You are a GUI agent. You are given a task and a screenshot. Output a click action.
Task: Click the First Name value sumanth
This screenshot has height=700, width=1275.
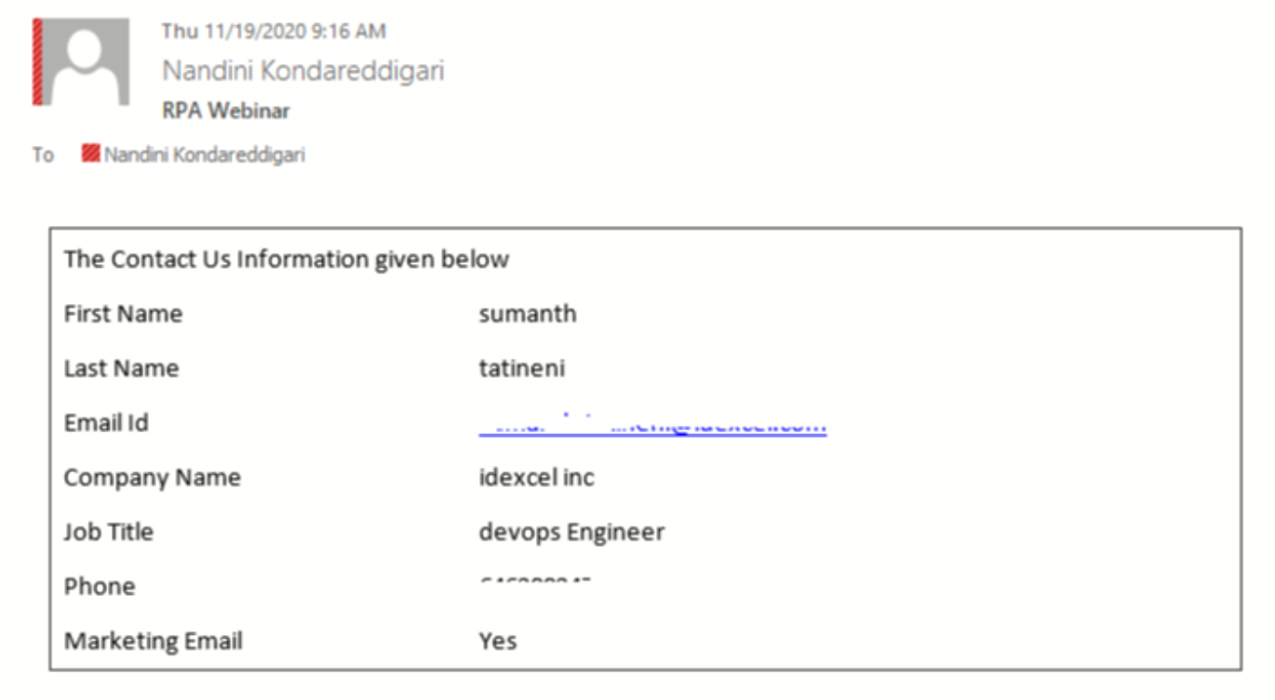(x=528, y=314)
